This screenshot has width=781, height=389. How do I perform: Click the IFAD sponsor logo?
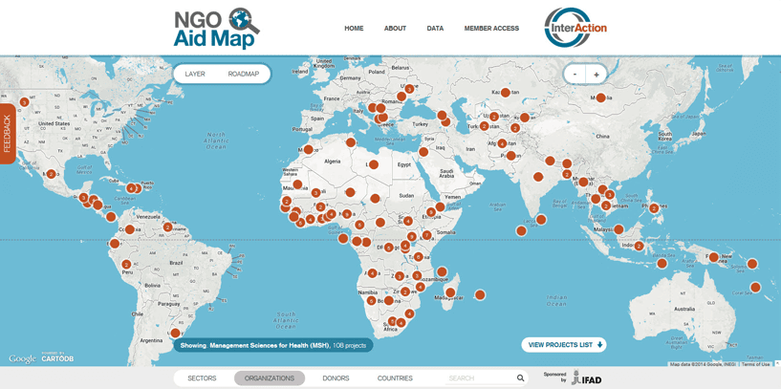click(x=586, y=378)
